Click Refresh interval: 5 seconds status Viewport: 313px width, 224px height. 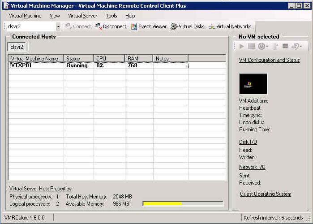coord(273,218)
